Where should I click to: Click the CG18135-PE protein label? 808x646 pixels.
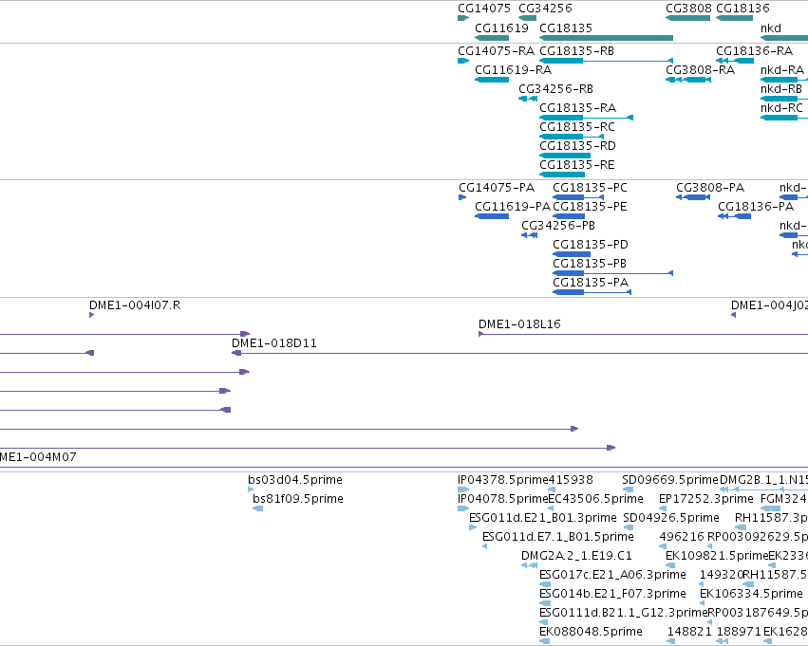tap(590, 207)
